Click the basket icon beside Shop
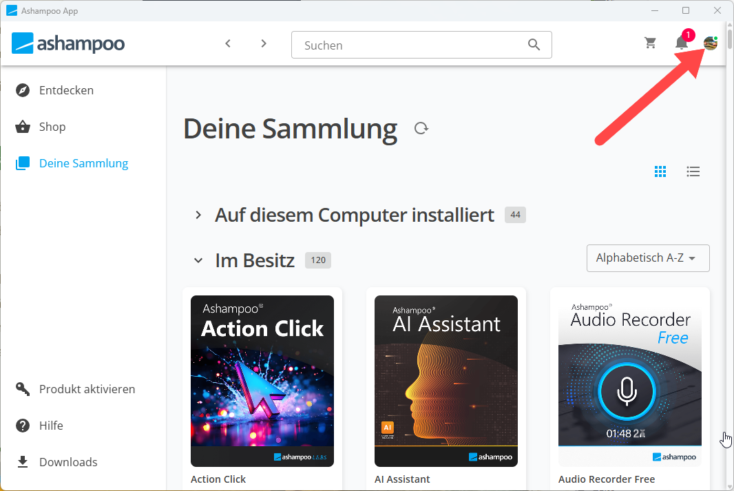Viewport: 734px width, 491px height. (x=23, y=127)
